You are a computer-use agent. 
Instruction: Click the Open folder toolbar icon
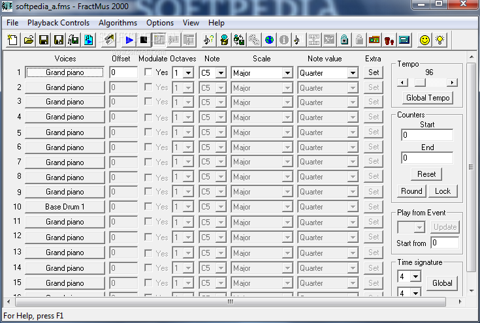click(29, 40)
